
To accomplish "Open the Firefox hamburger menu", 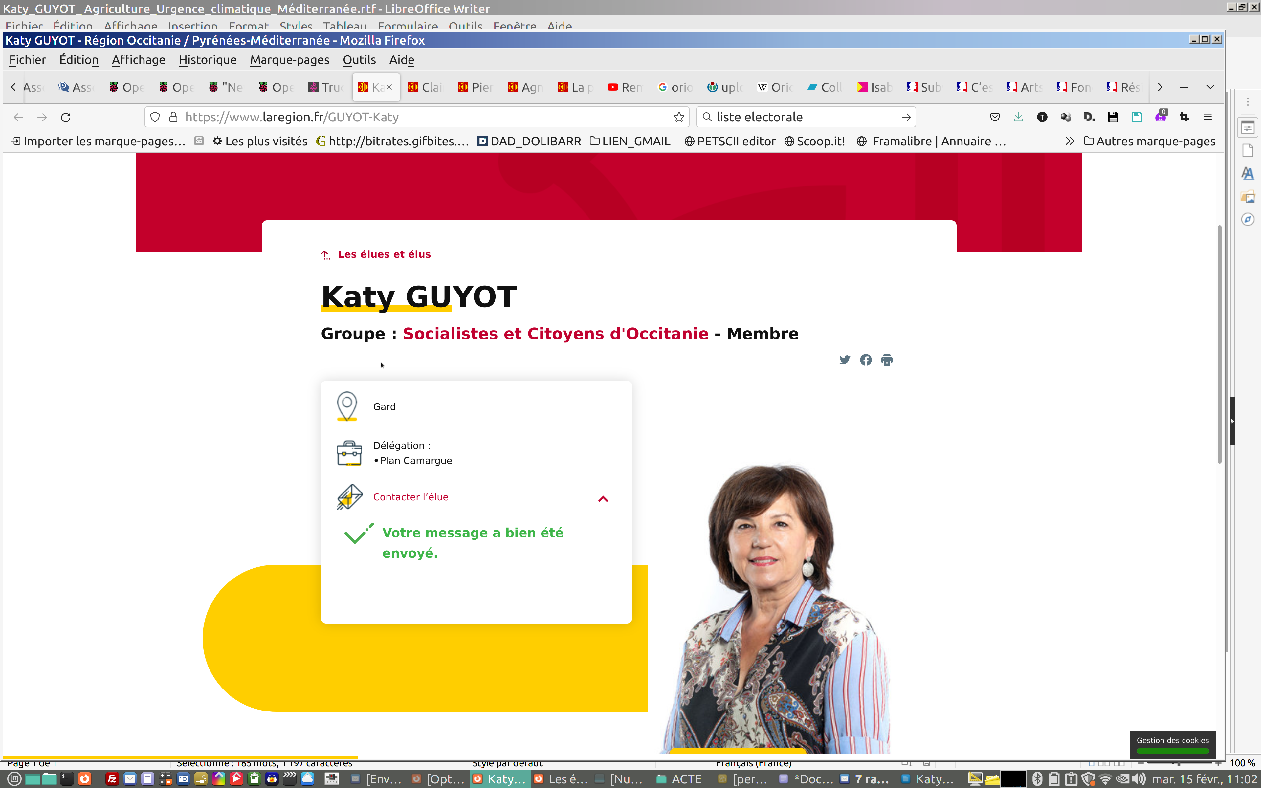I will click(x=1208, y=117).
